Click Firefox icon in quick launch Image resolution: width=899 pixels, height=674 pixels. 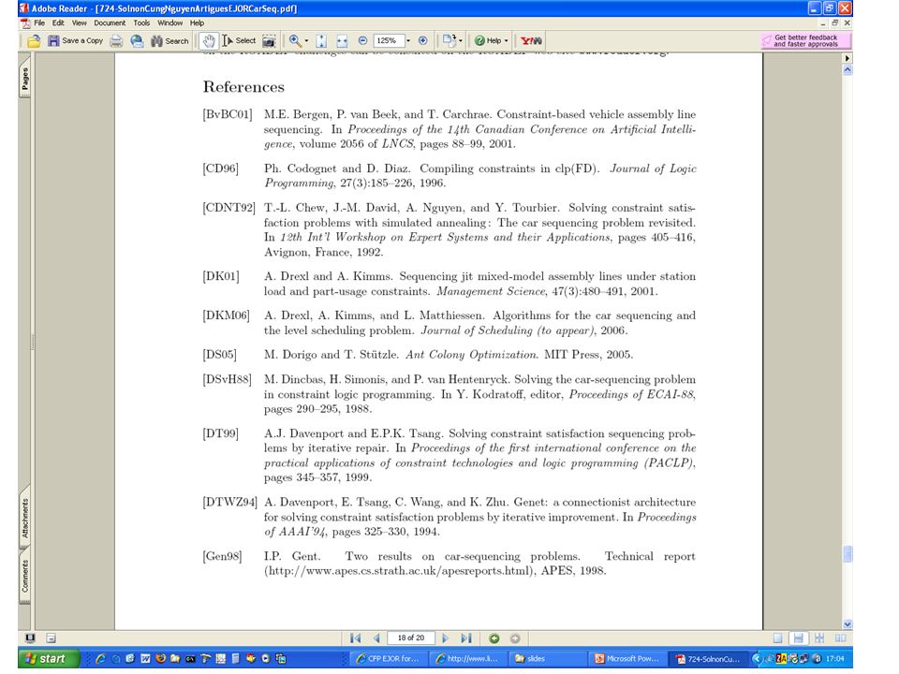(160, 658)
